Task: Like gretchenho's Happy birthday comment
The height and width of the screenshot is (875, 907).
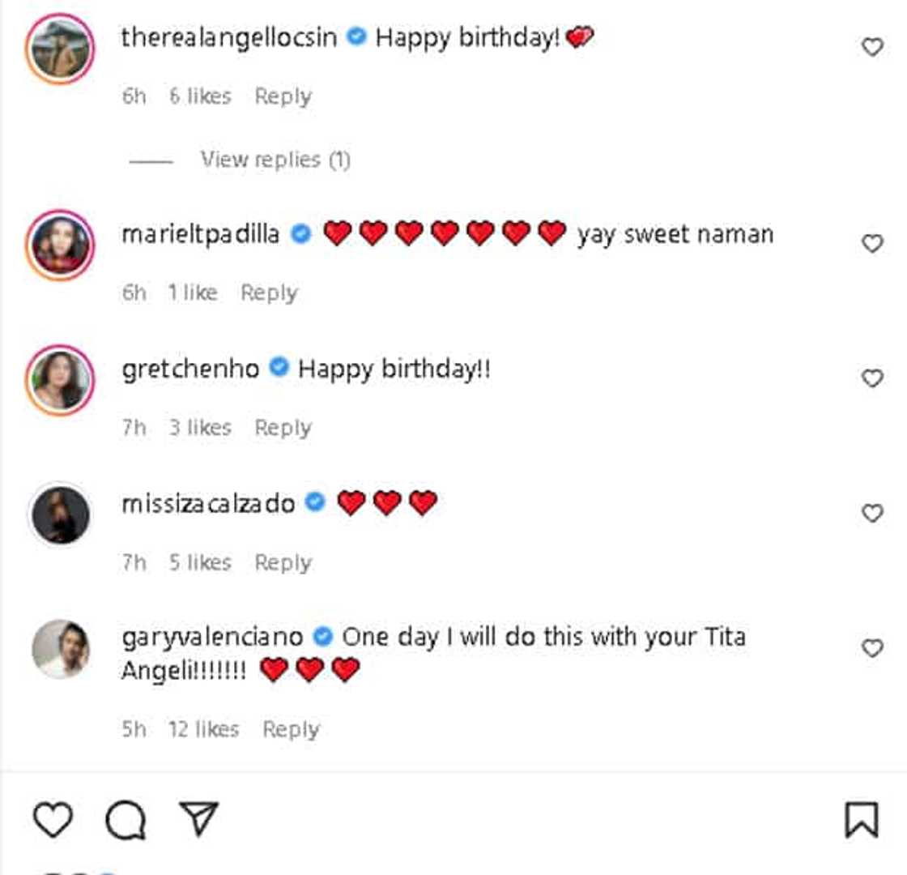Action: point(872,378)
